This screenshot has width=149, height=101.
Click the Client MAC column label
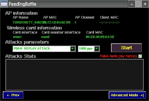[109, 17]
